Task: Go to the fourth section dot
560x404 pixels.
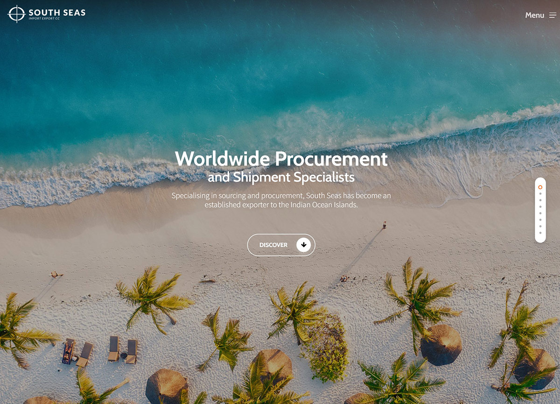Action: click(540, 206)
